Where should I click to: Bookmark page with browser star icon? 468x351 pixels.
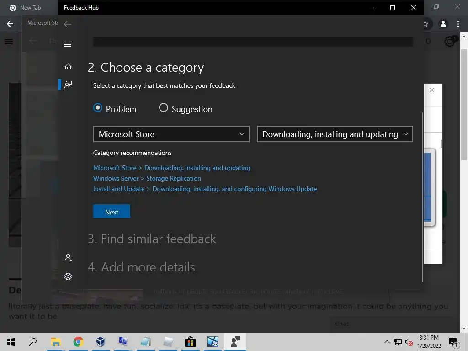[x=426, y=24]
